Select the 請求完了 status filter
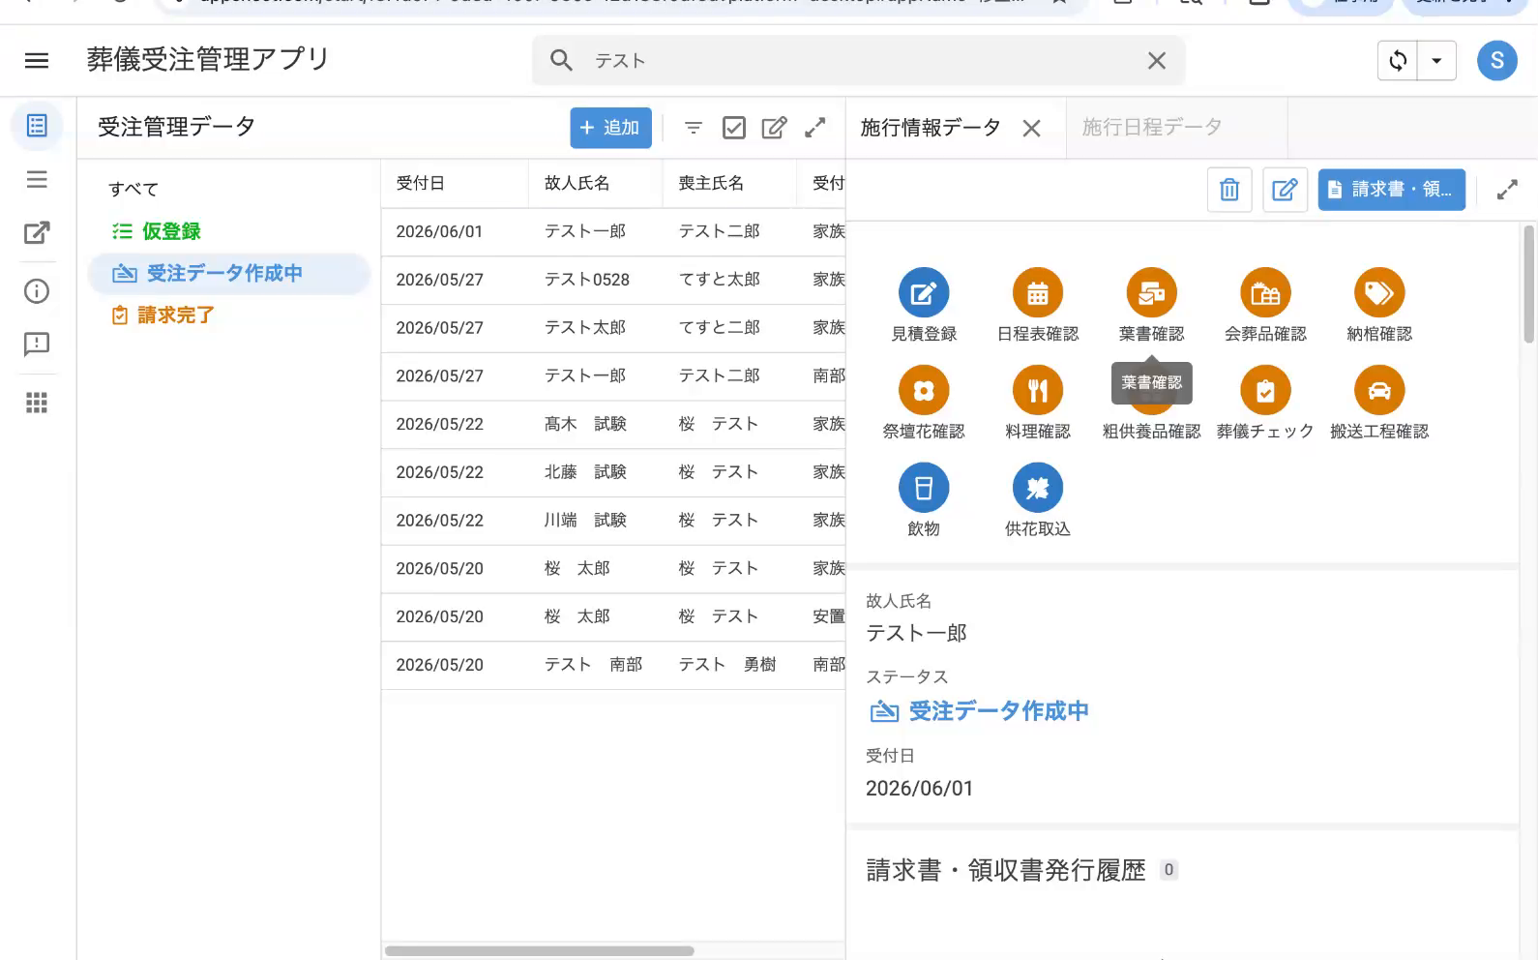 tap(163, 315)
